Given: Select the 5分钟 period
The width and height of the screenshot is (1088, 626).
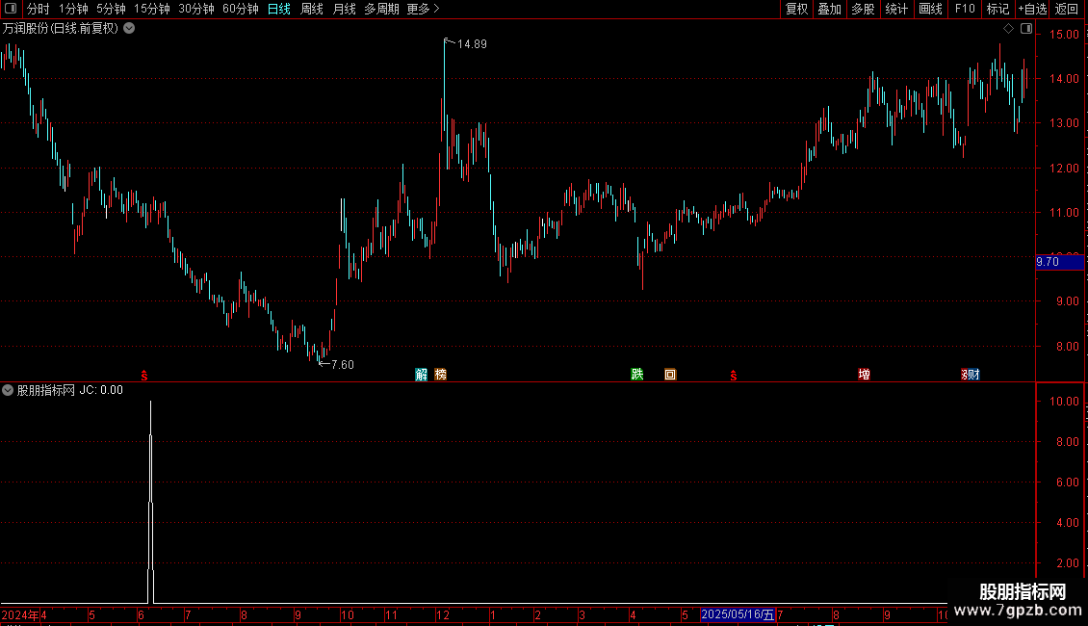Looking at the screenshot, I should pos(111,9).
